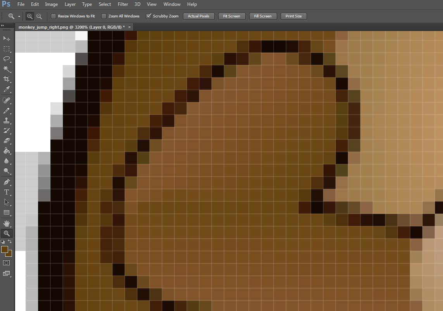Activate the Paint Bucket tool
Viewport: 443px width, 311px height.
pyautogui.click(x=7, y=151)
